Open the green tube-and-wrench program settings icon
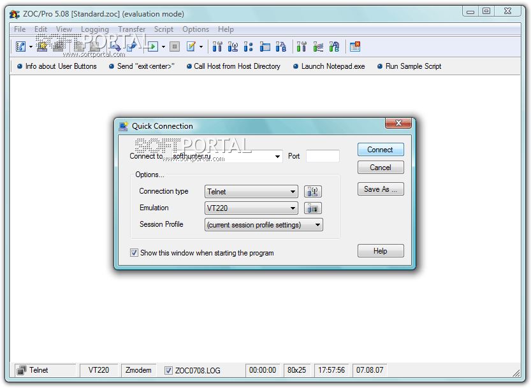The width and height of the screenshot is (531, 388). pos(302,47)
